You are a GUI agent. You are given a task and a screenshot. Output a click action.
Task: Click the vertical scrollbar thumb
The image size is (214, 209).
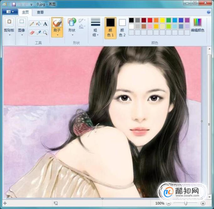point(209,124)
